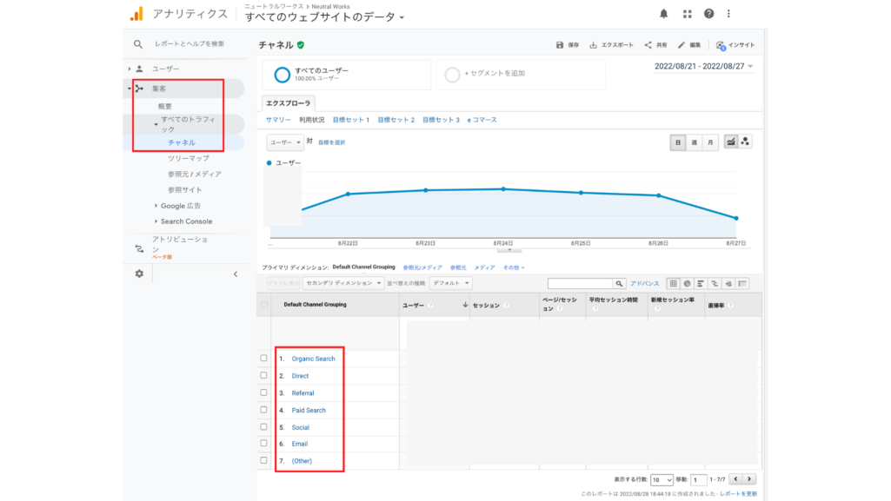Switch table to pivot view
Viewport: 891px width, 501px height.
pyautogui.click(x=743, y=284)
